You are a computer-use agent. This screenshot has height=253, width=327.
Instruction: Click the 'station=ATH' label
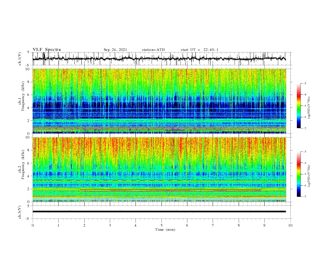[153, 50]
